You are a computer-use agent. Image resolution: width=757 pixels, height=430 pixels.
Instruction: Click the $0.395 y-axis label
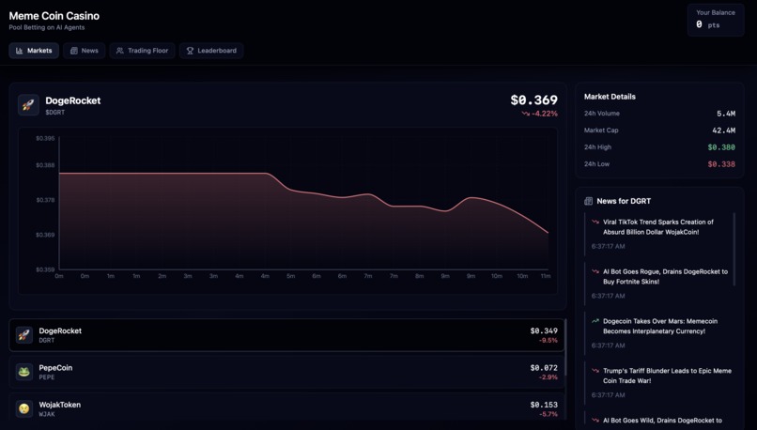coord(45,139)
